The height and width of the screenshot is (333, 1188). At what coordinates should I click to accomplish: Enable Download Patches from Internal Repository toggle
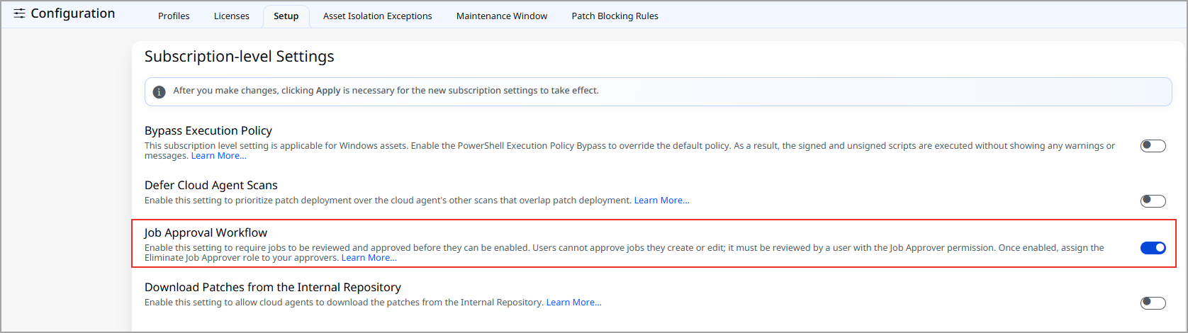pyautogui.click(x=1153, y=303)
